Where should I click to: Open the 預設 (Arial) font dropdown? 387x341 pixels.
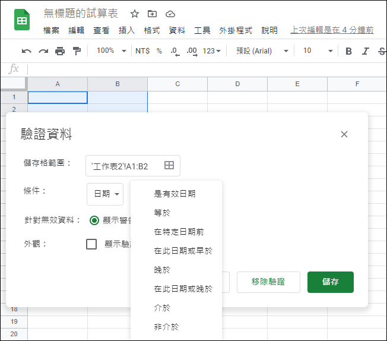click(262, 51)
